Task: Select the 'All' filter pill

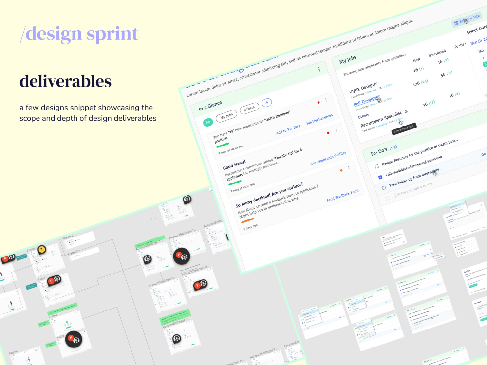Action: [x=208, y=122]
